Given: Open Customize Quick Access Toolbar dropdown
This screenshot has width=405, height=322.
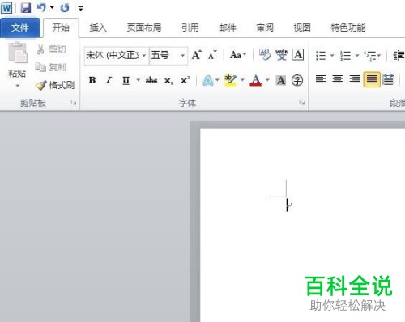Looking at the screenshot, I should click(81, 9).
